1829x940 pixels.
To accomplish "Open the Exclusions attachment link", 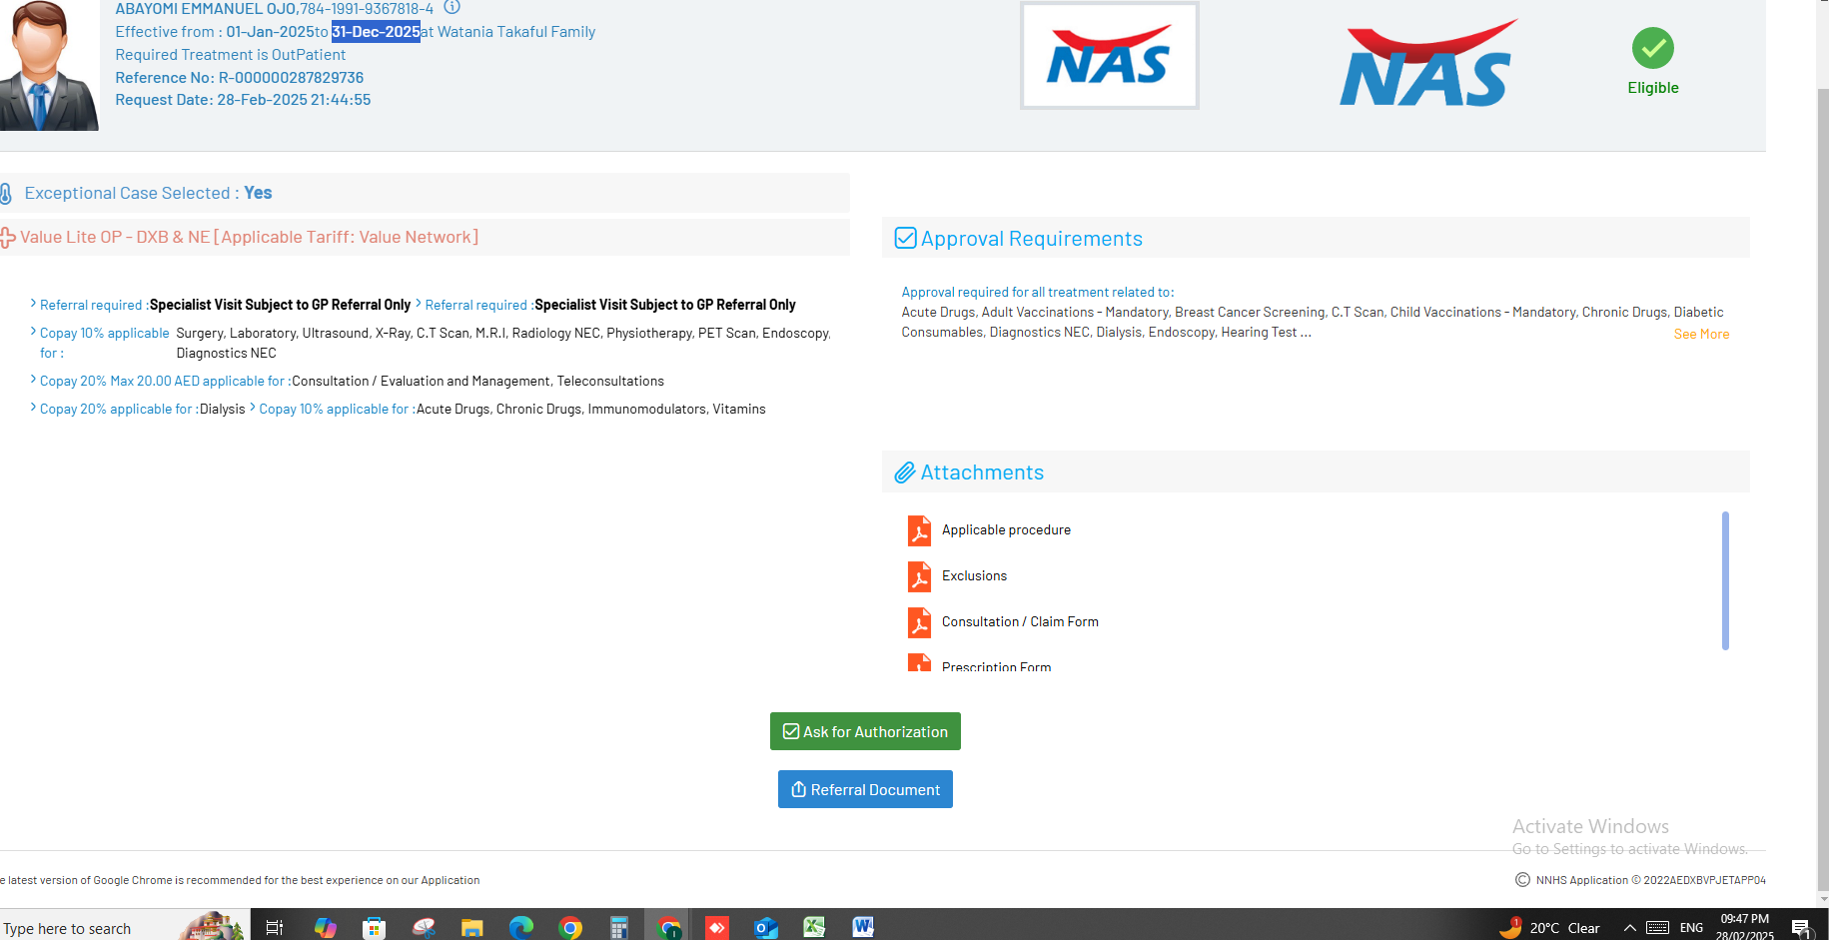I will pyautogui.click(x=974, y=576).
